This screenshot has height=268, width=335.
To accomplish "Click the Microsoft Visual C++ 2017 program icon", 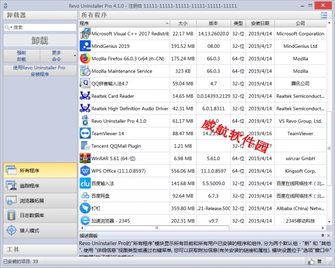I will 85,34.
